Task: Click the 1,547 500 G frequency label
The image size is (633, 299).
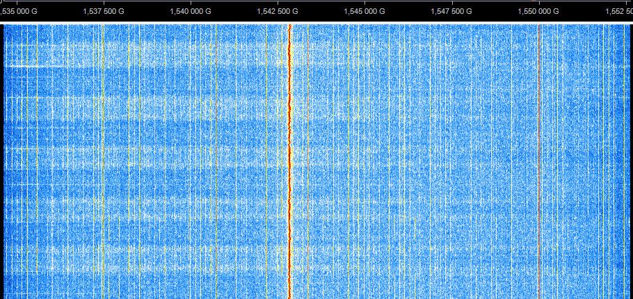Action: (451, 12)
